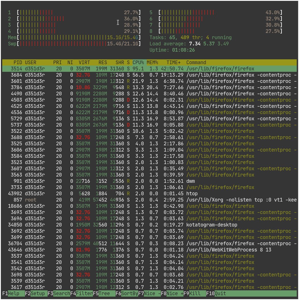Screen dimensions: 299x300
Task: Toggle F5 Tree view
Action: tap(104, 293)
